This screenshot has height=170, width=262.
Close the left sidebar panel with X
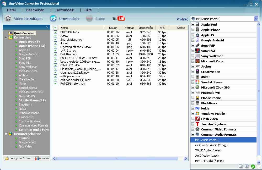pos(47,27)
